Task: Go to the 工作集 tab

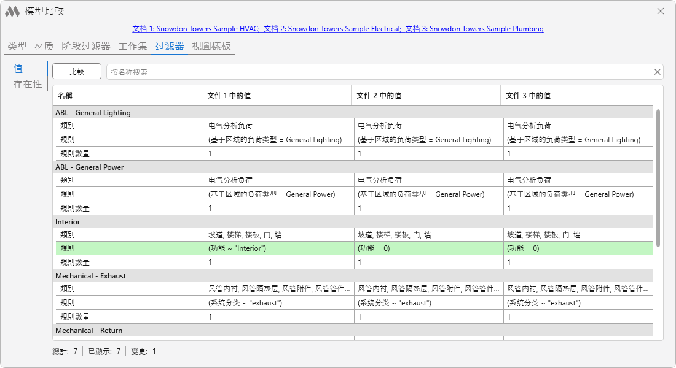Action: pyautogui.click(x=133, y=46)
